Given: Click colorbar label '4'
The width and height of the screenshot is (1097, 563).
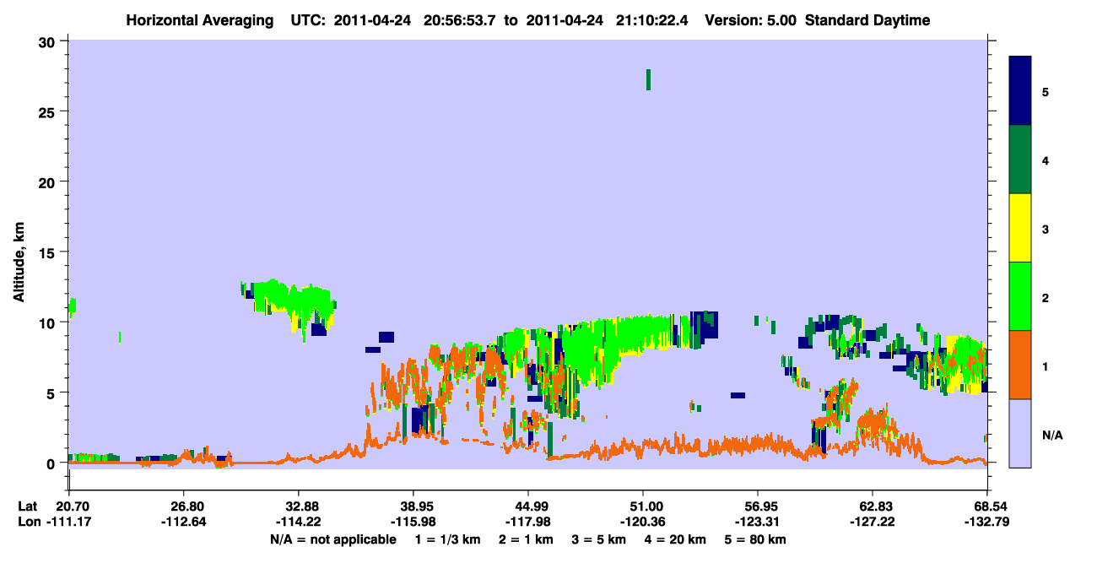Looking at the screenshot, I should click(1045, 160).
